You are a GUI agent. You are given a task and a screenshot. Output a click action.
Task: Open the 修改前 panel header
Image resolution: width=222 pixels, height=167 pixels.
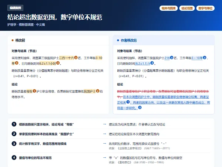58,40
